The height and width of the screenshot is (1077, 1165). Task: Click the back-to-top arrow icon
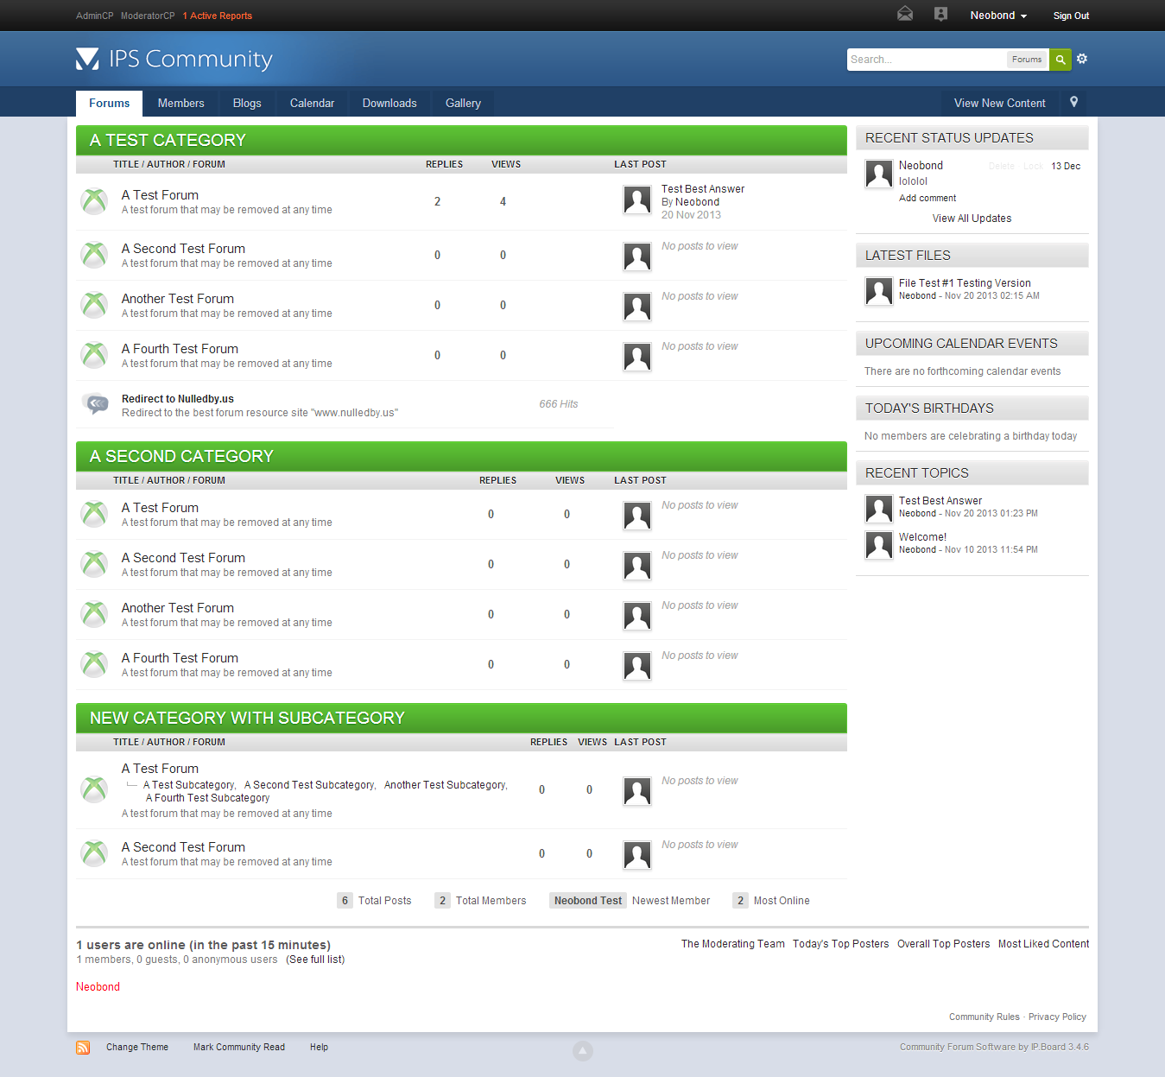click(x=583, y=1050)
